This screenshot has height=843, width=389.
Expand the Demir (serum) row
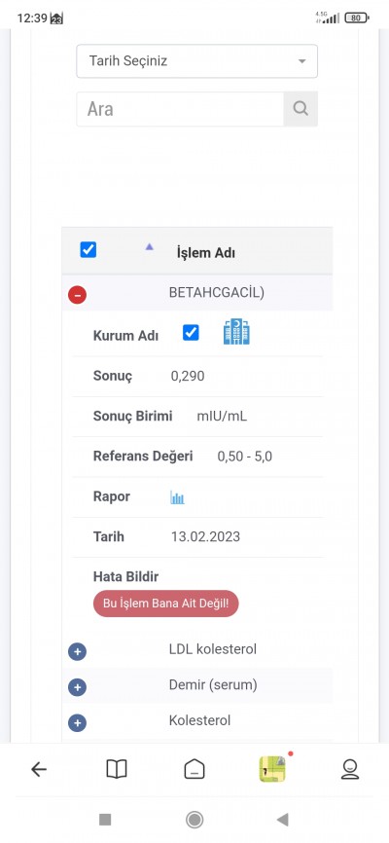coord(78,687)
